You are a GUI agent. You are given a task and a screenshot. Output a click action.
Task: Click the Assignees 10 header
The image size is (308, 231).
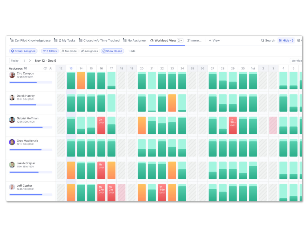(x=18, y=68)
